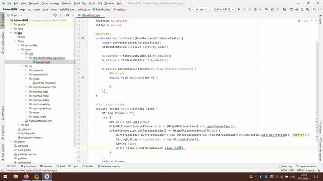Click the Attach Debugger to Android Process icon
This screenshot has width=323, height=181.
coord(272,9)
